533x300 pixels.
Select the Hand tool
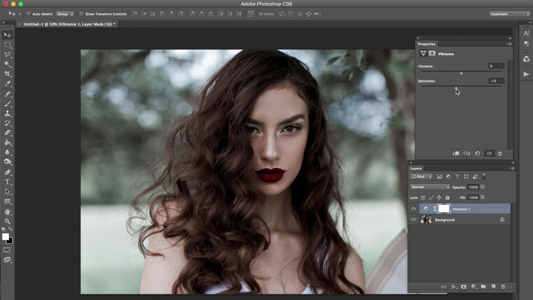pos(8,212)
